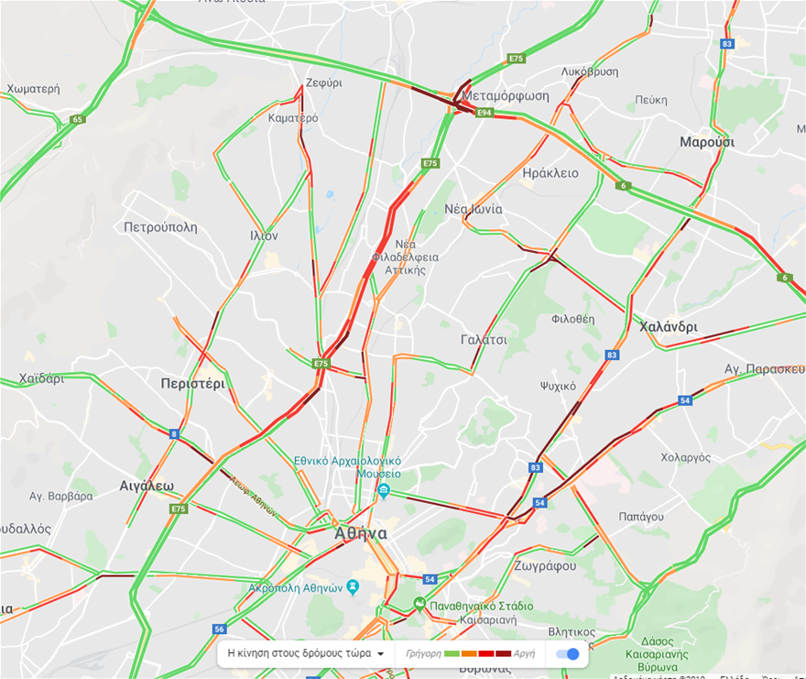Click the Περιστέρι place label
This screenshot has height=679, width=806.
coord(192,384)
